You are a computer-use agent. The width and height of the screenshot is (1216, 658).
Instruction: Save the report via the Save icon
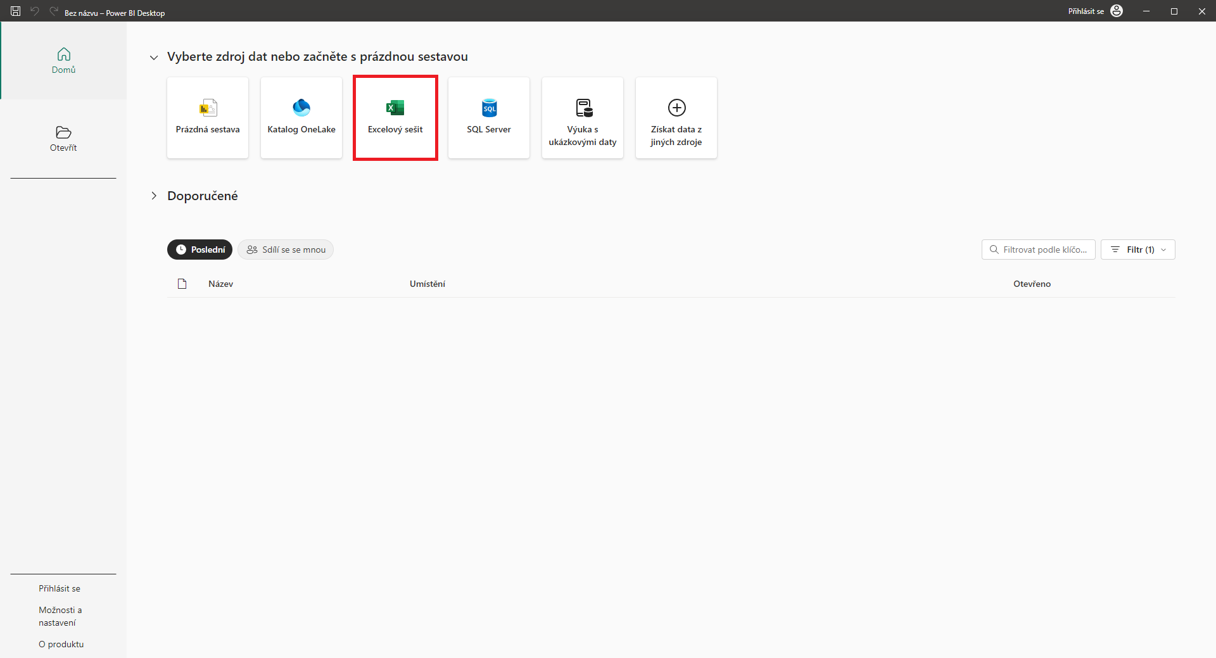point(15,11)
